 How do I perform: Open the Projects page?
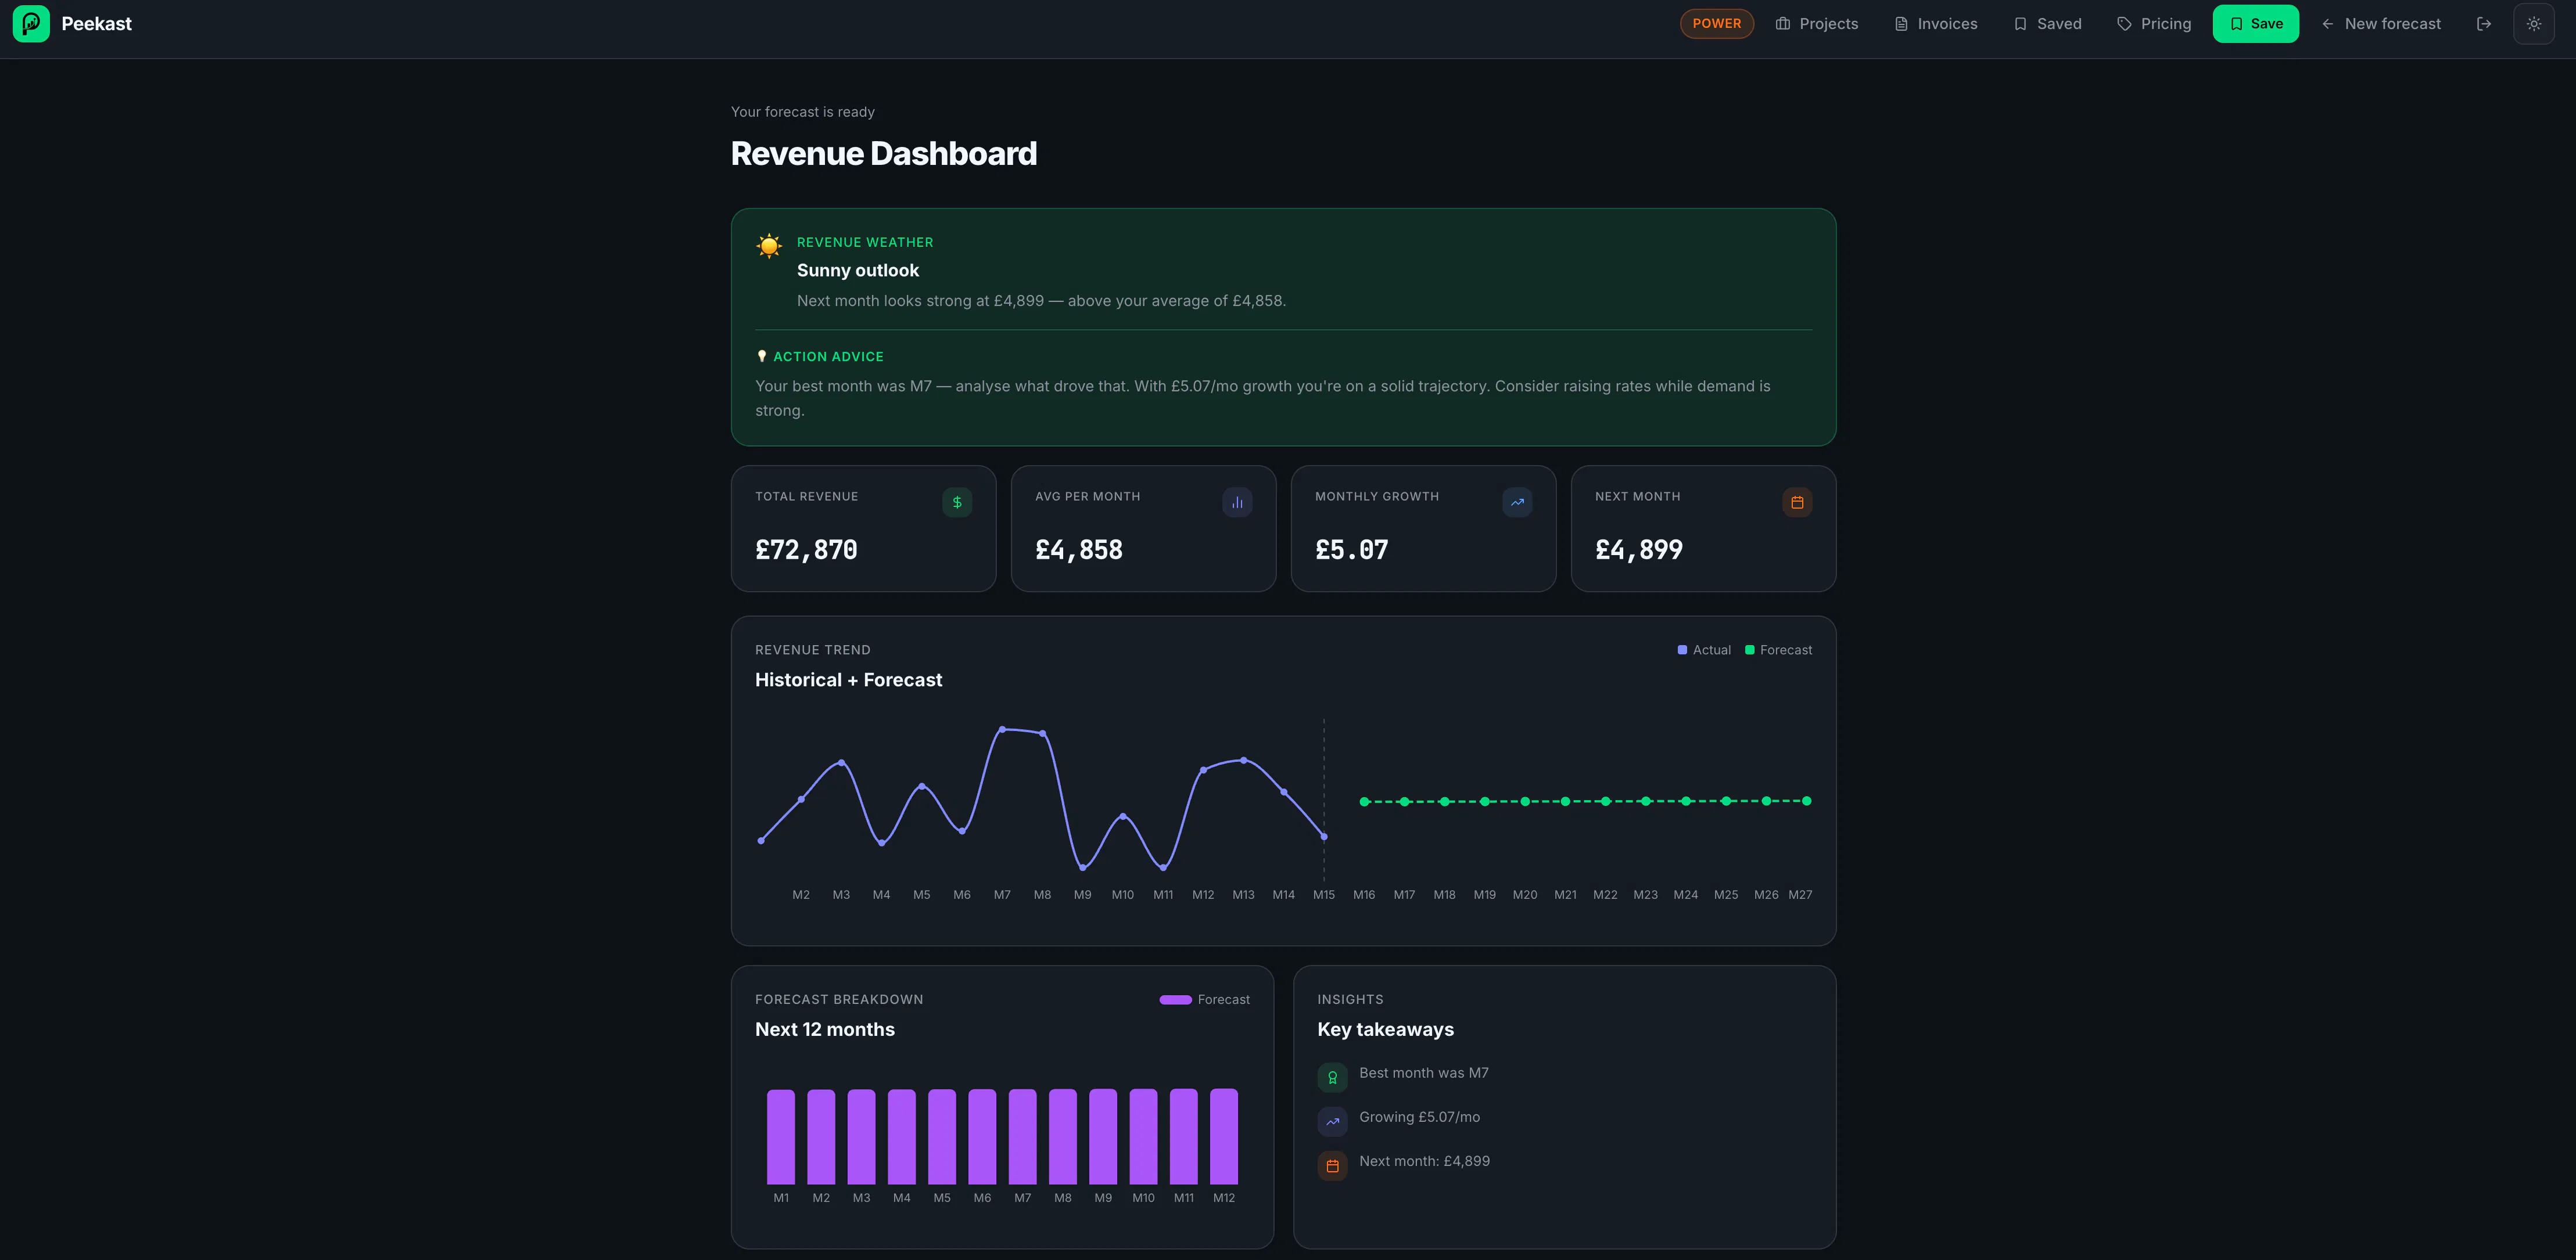(1816, 24)
